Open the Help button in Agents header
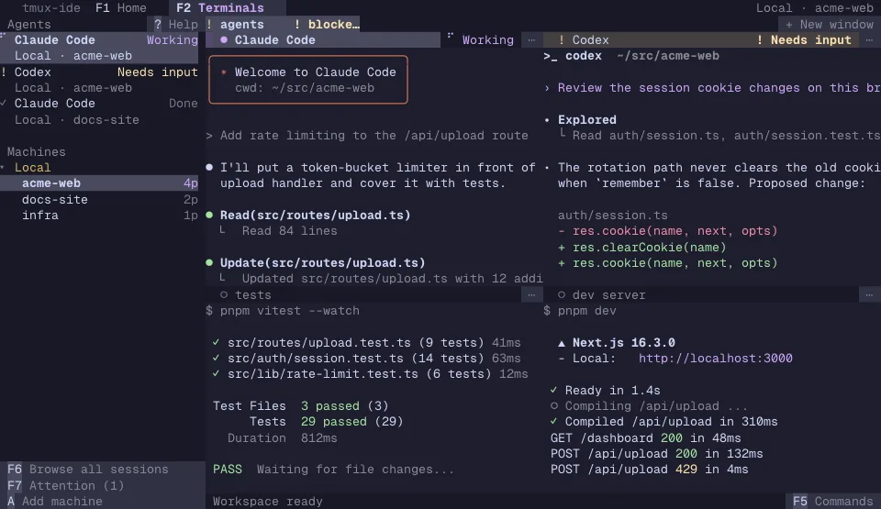881x509 pixels. tap(176, 24)
